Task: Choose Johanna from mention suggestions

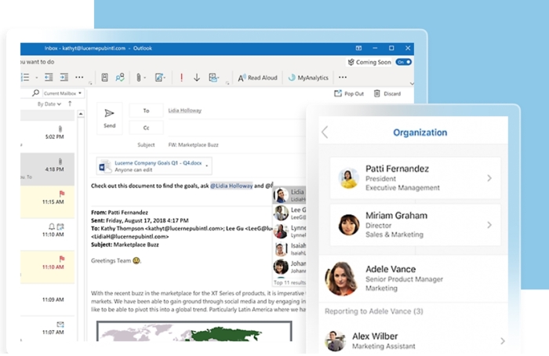Action: click(289, 267)
